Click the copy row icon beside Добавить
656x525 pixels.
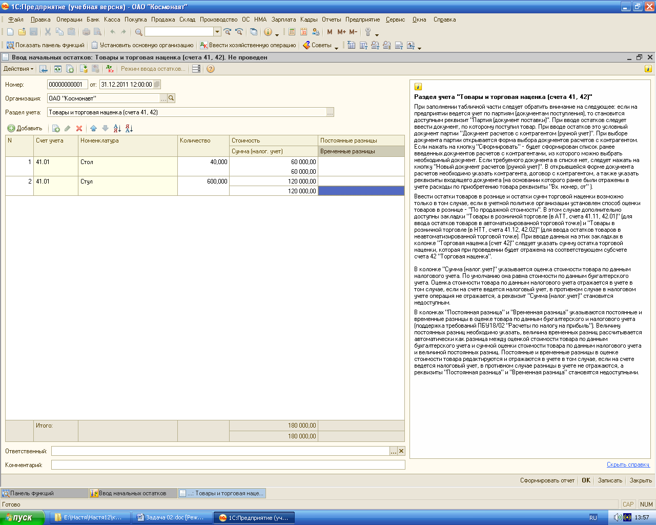pos(56,128)
